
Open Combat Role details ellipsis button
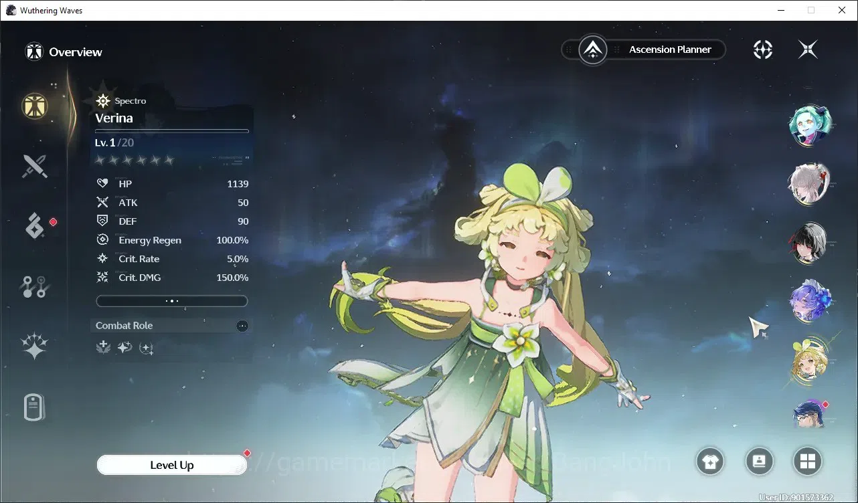click(242, 326)
